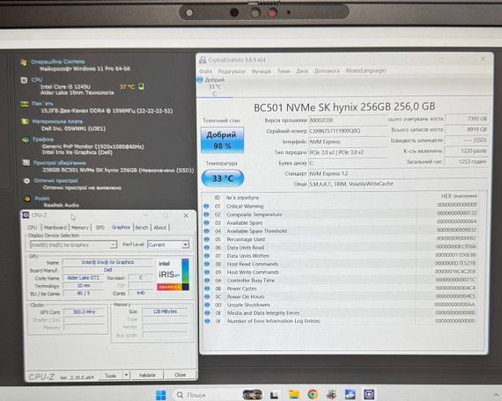Open the Функція menu in CrystalDiskInfo
Viewport: 502px width, 401px height.
coord(261,71)
